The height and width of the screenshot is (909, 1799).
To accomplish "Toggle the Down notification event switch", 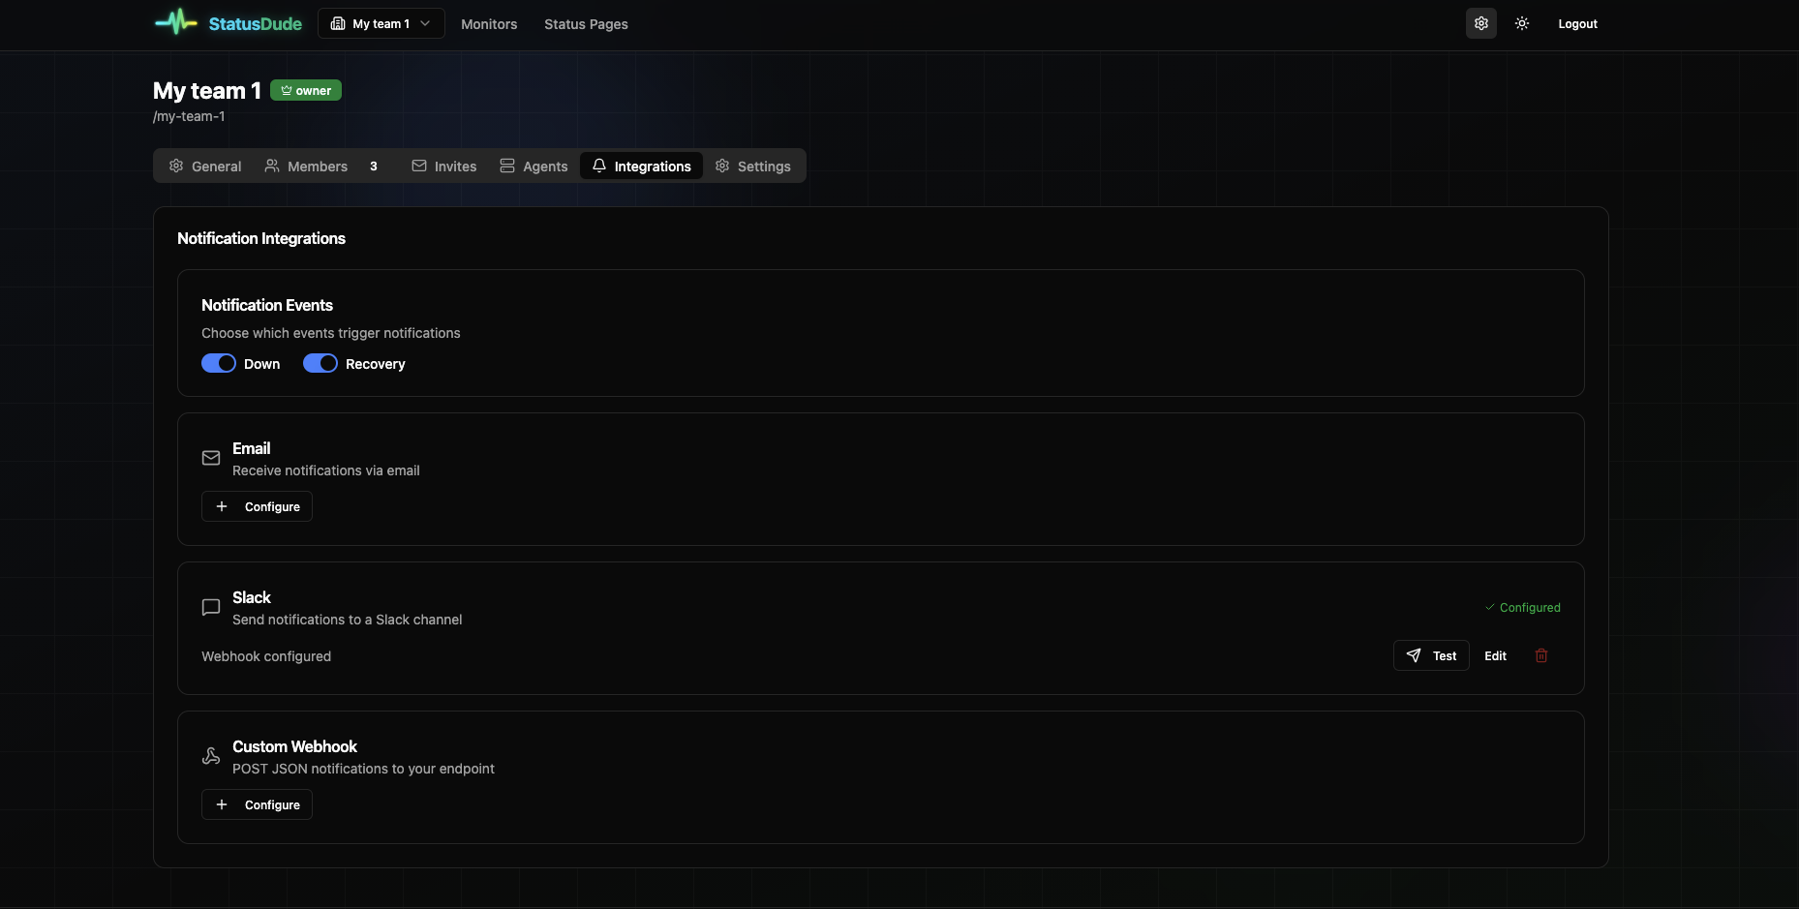I will (218, 363).
